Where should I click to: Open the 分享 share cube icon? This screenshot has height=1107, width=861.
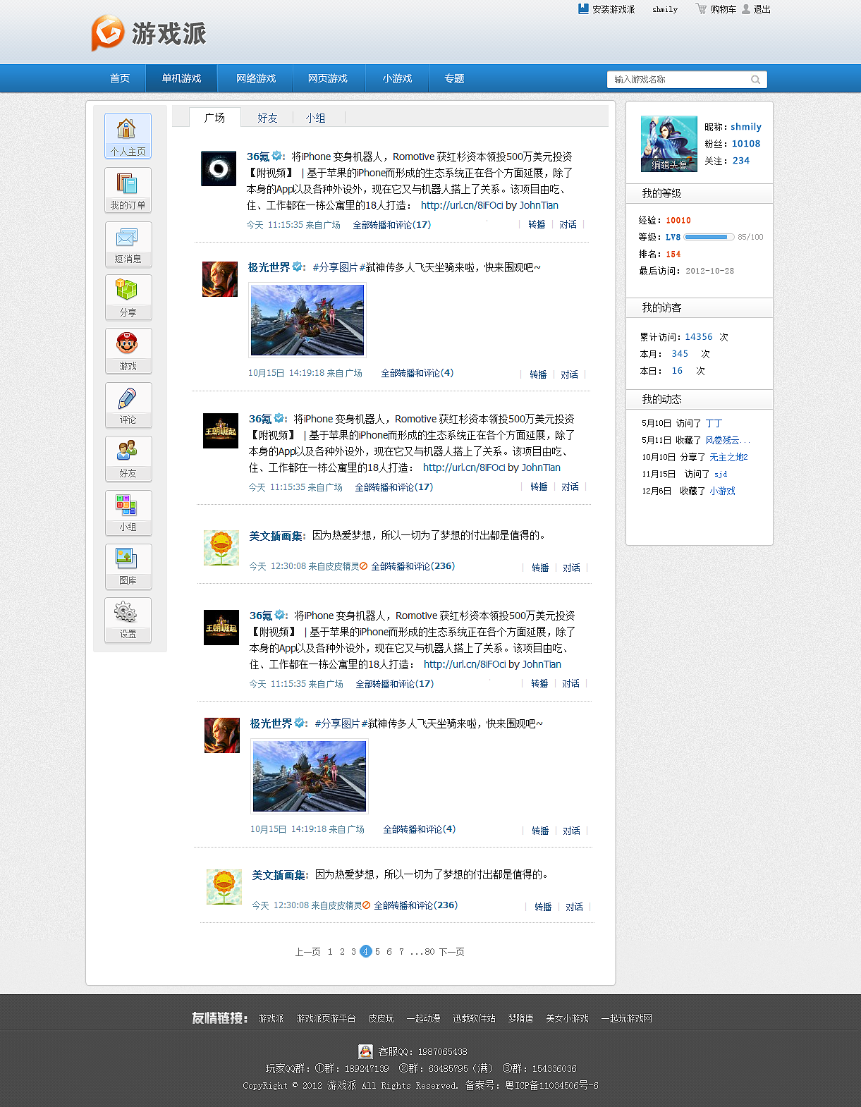128,298
